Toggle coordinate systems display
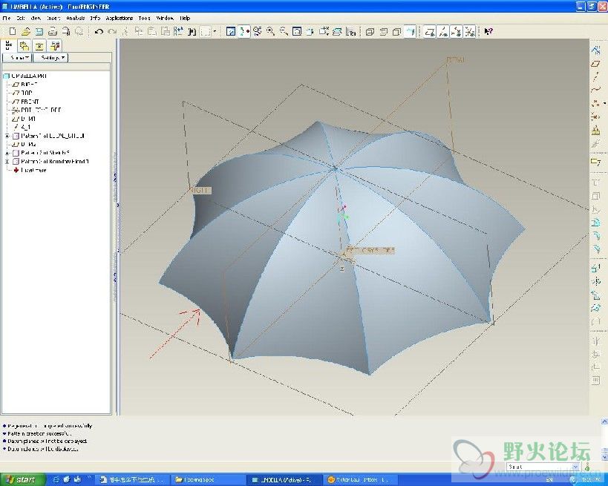608x486 pixels. tap(470, 31)
